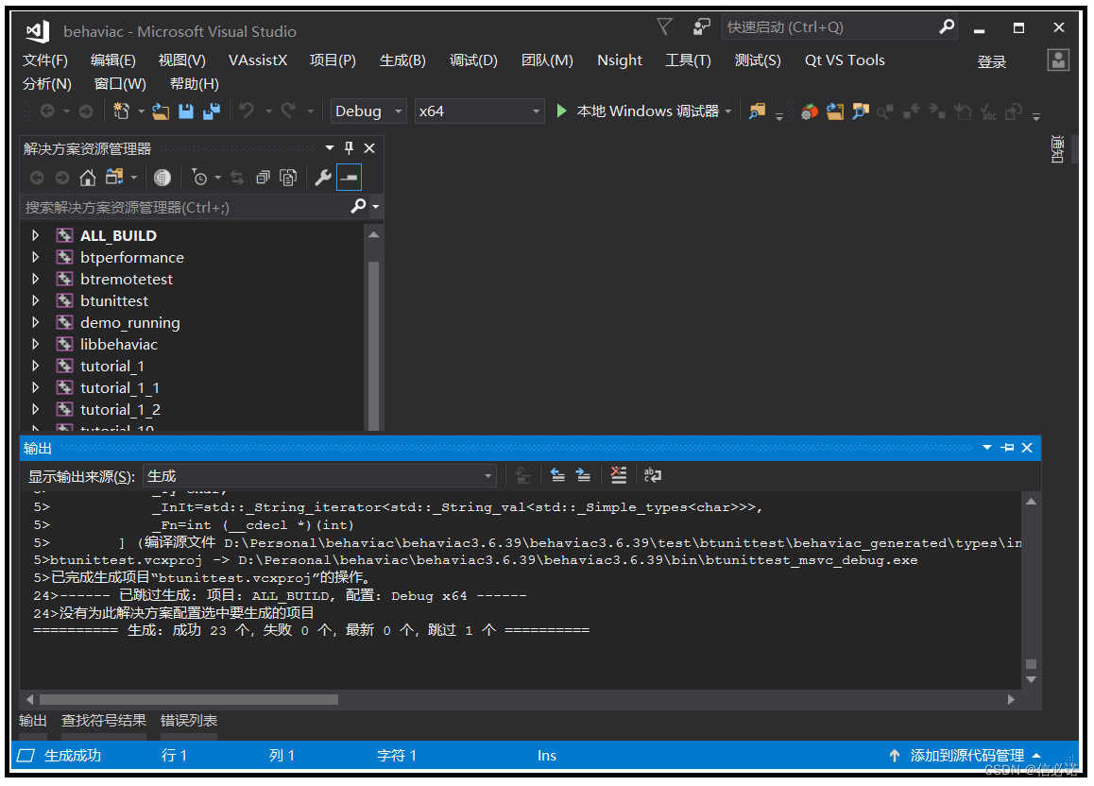
Task: Open Solution Explorer window options dropdown
Action: coord(330,148)
